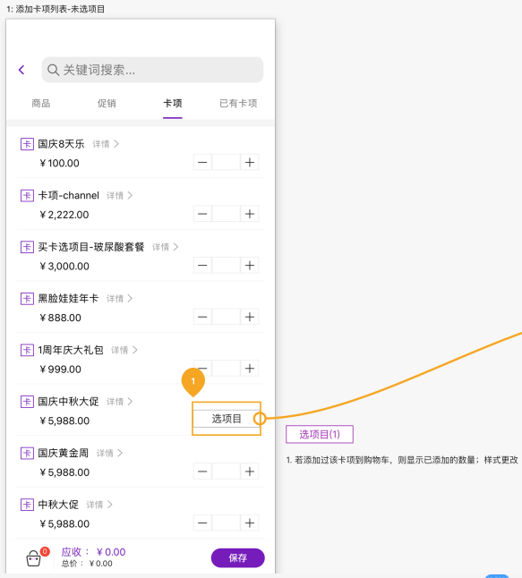Switch to the 商品 tab
This screenshot has width=522, height=578.
click(41, 103)
